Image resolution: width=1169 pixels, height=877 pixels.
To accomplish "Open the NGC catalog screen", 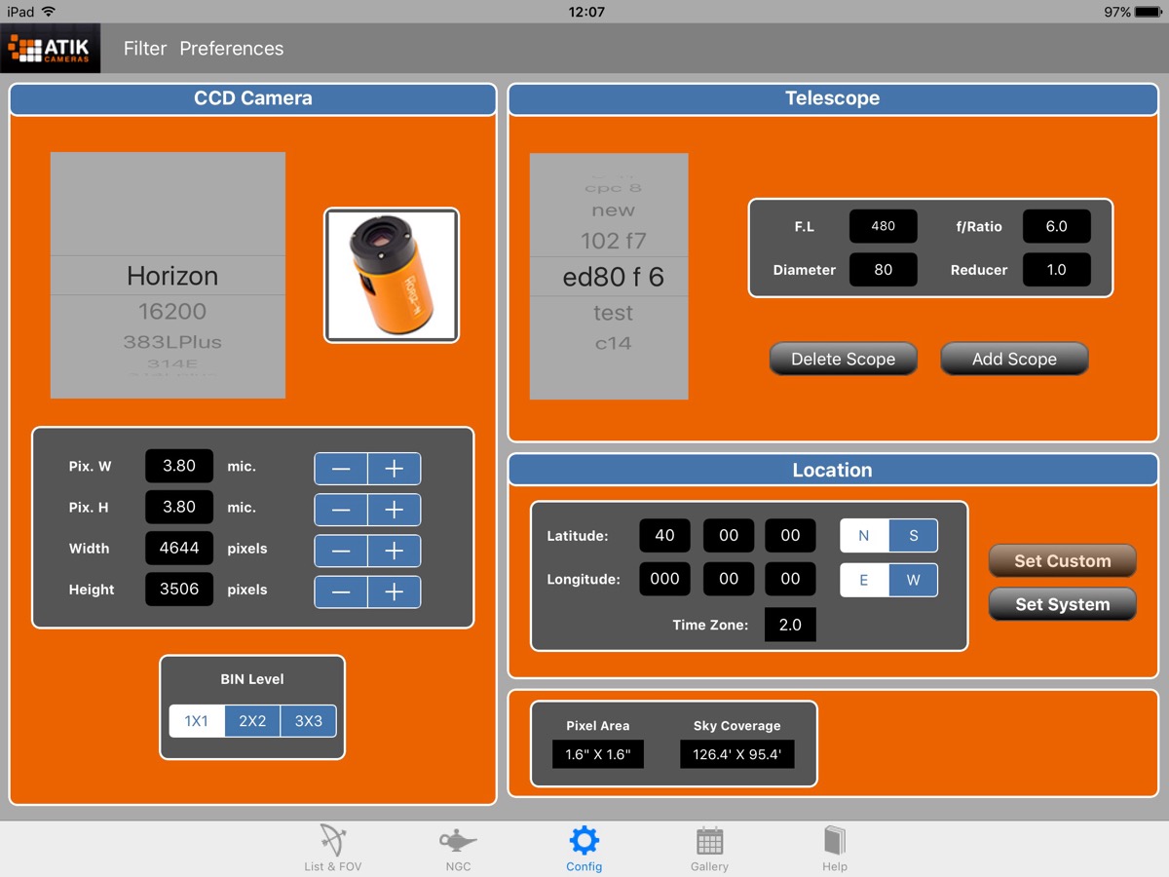I will point(458,847).
